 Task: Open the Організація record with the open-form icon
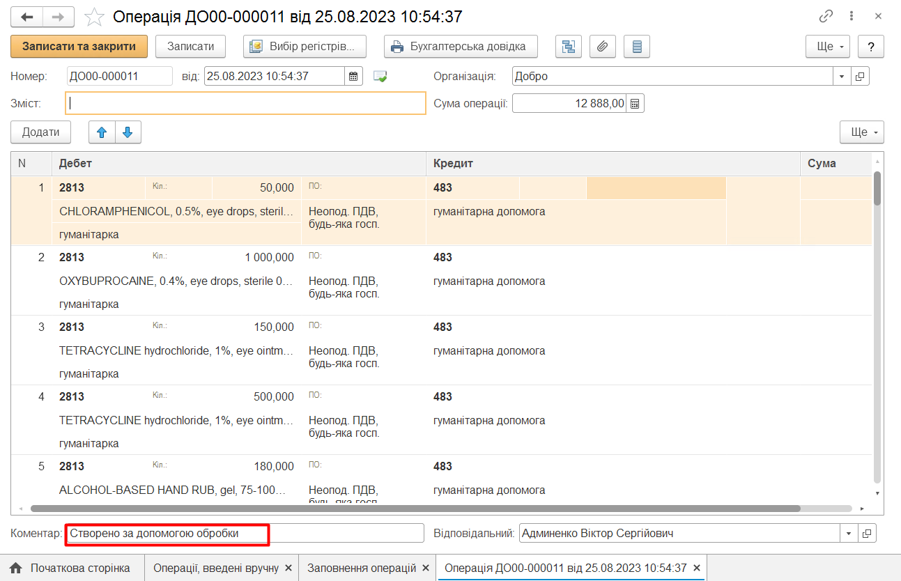tap(861, 77)
